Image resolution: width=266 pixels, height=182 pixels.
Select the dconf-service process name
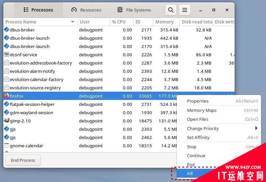point(23,55)
